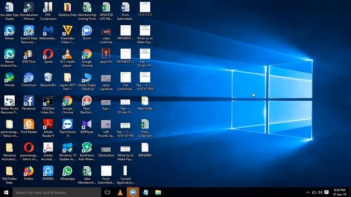The width and height of the screenshot is (351, 197).
Task: Select the Zoom desktop icon
Action: pos(87,33)
